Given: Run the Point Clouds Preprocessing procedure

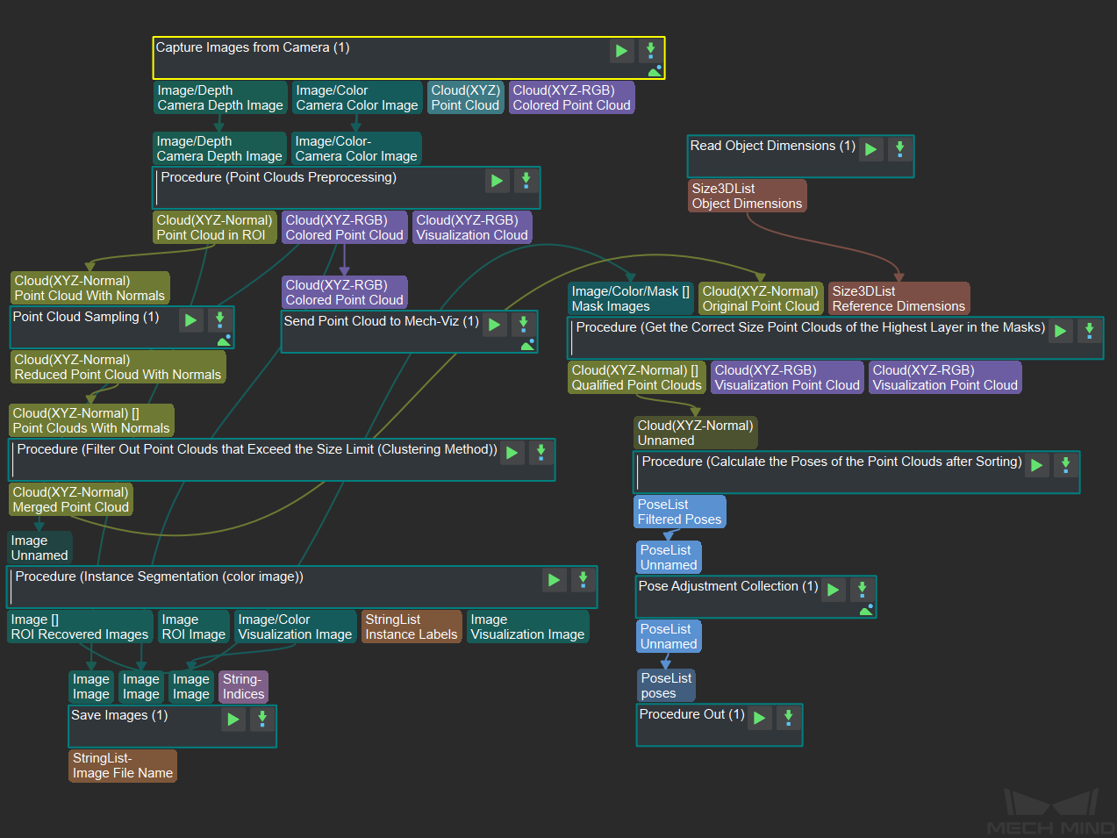Looking at the screenshot, I should point(497,181).
